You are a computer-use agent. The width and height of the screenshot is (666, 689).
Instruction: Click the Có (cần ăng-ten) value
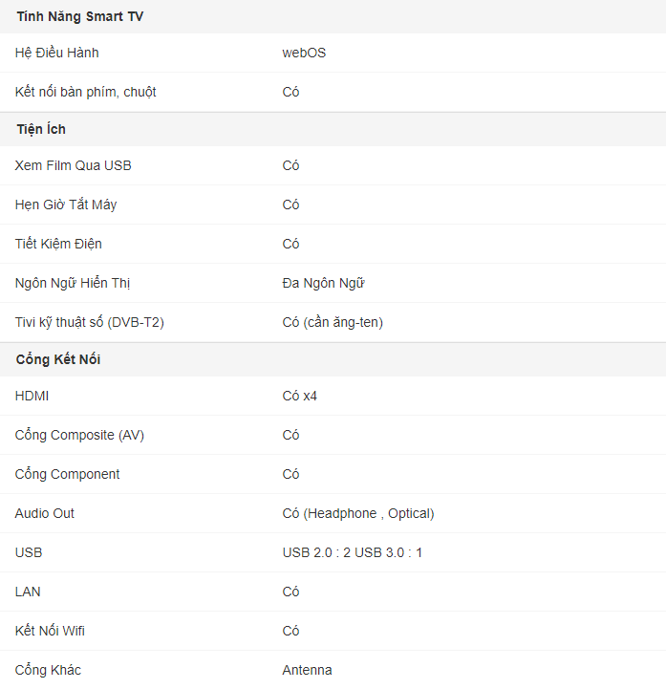click(333, 322)
